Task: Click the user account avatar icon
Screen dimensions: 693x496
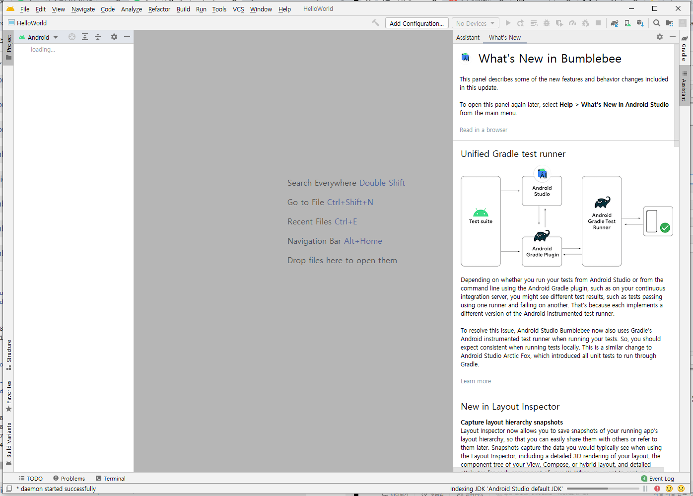Action: point(683,23)
